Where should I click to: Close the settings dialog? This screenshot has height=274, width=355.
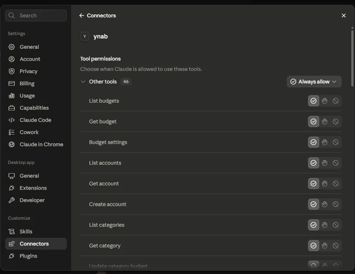point(344,16)
